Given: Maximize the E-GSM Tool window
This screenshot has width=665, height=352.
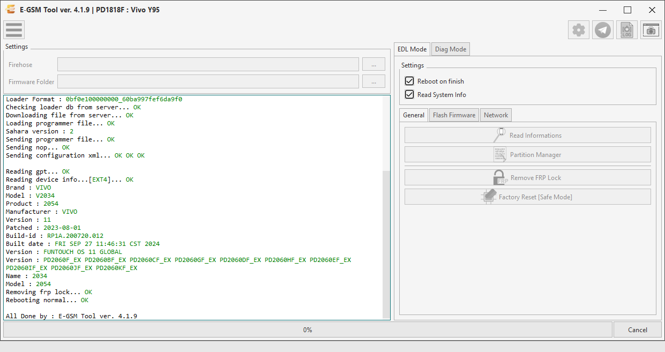Looking at the screenshot, I should pos(627,10).
